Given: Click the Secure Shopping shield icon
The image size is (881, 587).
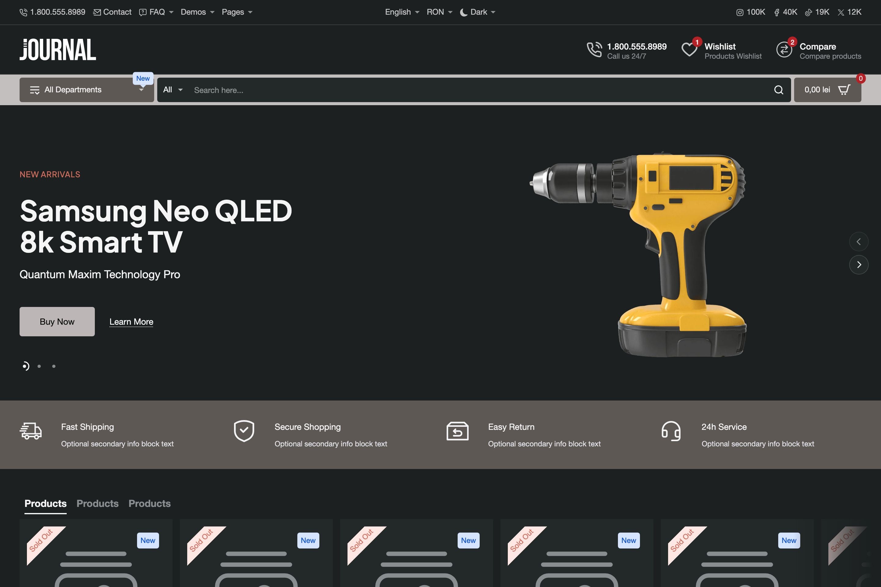Looking at the screenshot, I should pos(244,431).
